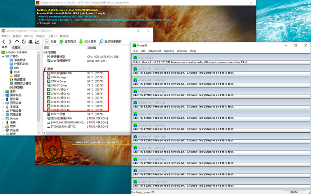Screen dimensions: 311x194
Task: Open 电源管理 power management item
Action: 17,80
